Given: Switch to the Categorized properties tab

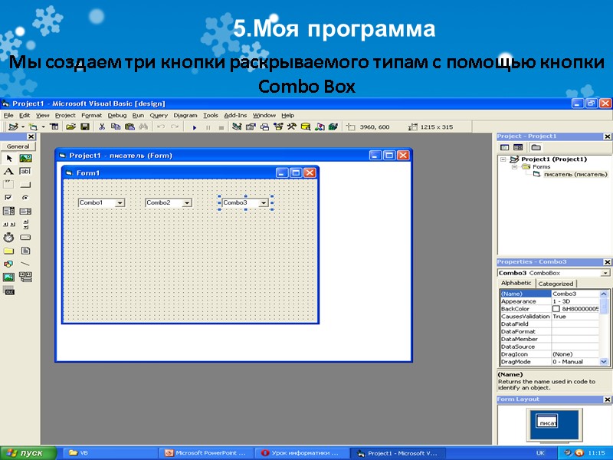Looking at the screenshot, I should point(555,284).
